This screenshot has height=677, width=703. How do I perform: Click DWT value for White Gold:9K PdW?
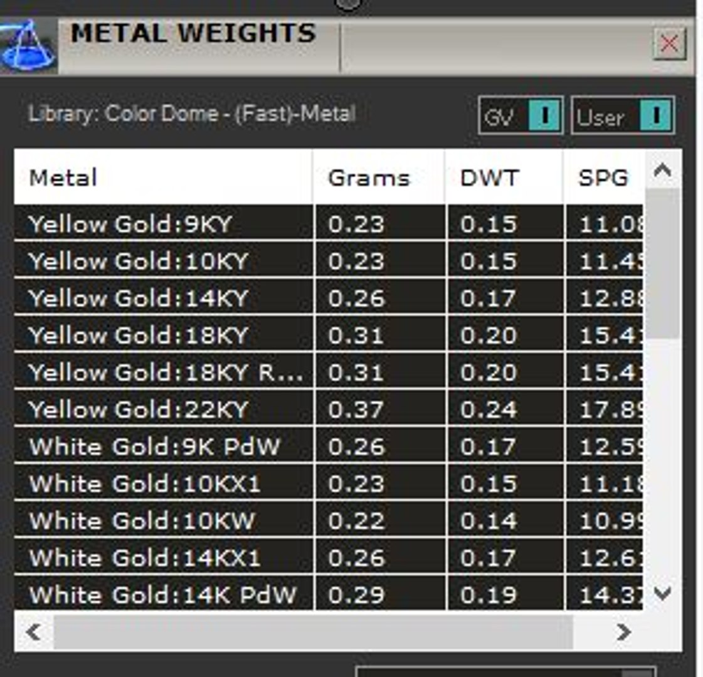tap(489, 447)
